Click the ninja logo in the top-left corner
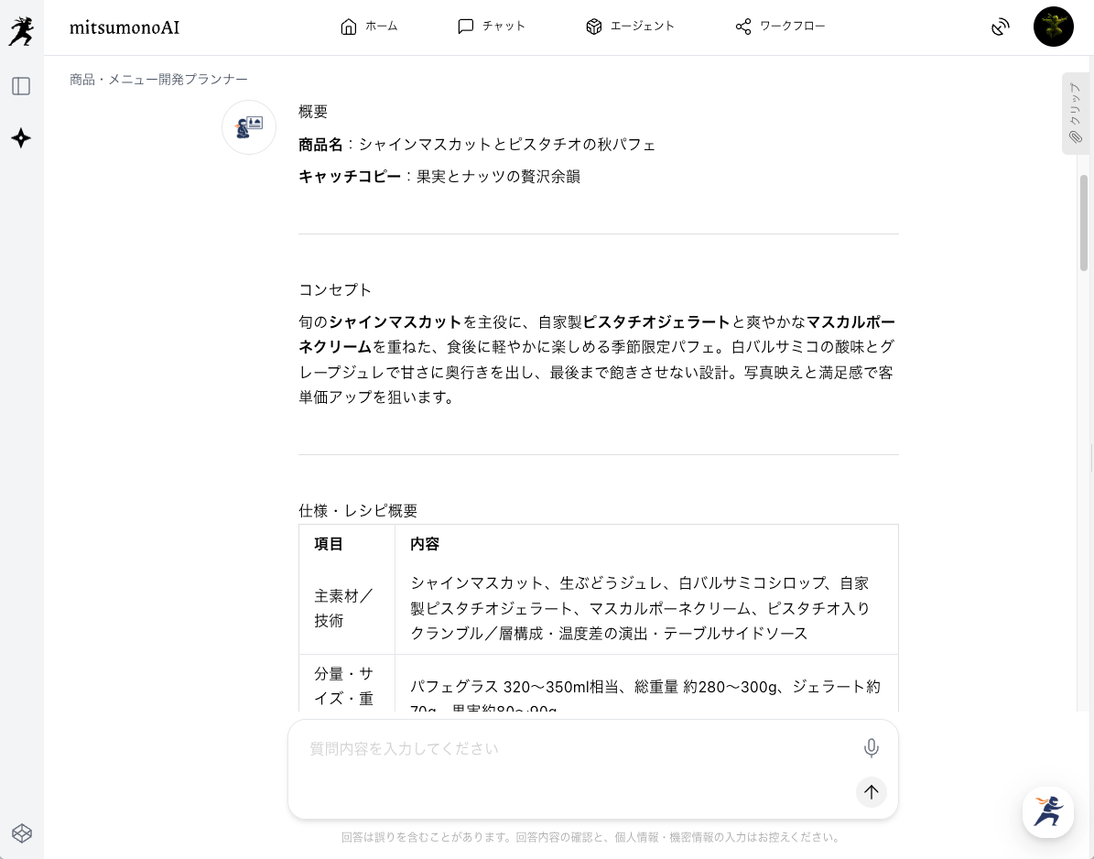This screenshot has width=1094, height=859. (x=21, y=29)
